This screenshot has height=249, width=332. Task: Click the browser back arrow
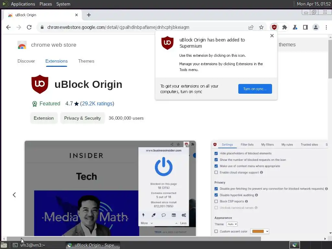coord(8,27)
